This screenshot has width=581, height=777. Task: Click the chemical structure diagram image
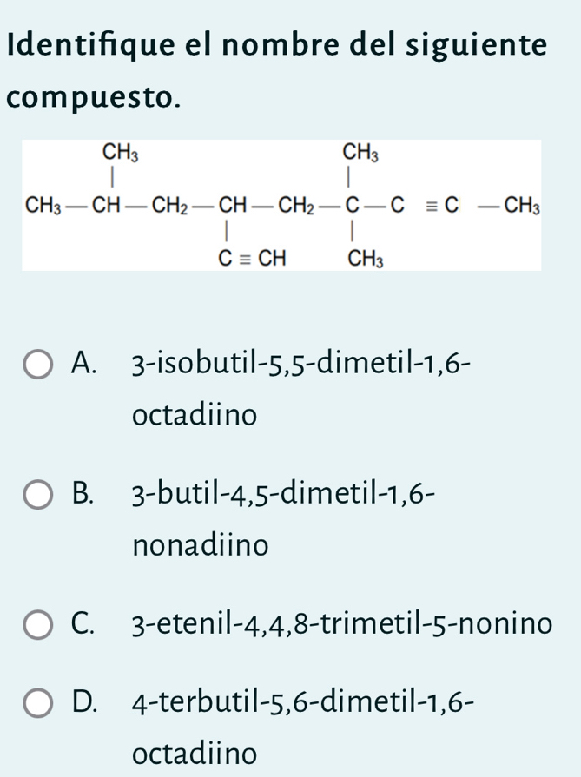pyautogui.click(x=281, y=204)
